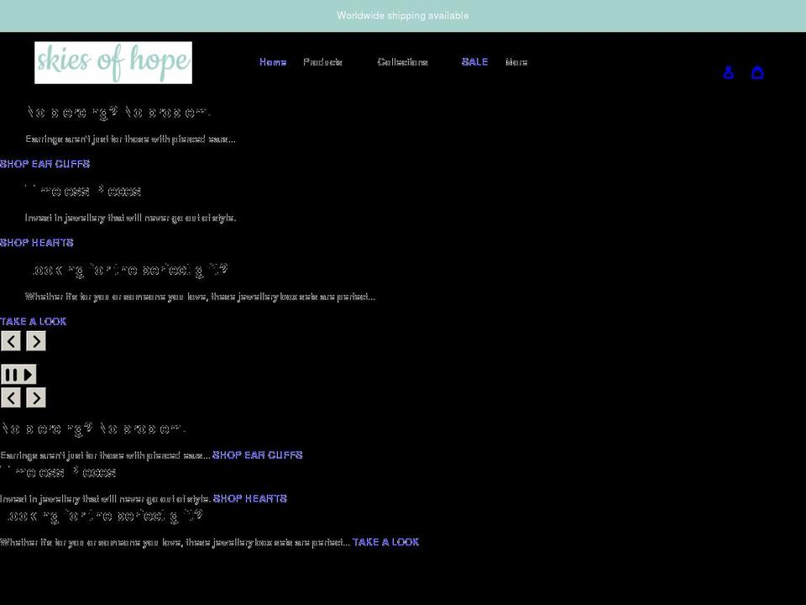The image size is (806, 605).
Task: Open the account login icon
Action: pyautogui.click(x=728, y=72)
